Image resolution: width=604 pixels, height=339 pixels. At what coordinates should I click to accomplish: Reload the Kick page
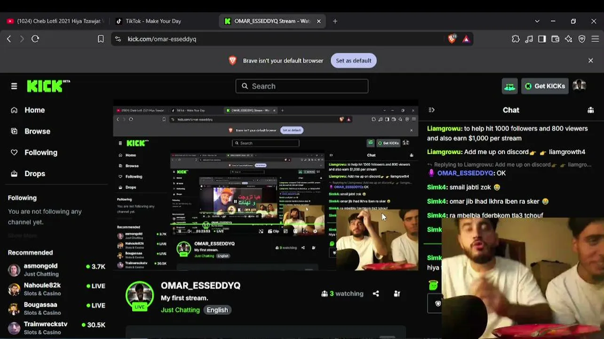tap(35, 39)
